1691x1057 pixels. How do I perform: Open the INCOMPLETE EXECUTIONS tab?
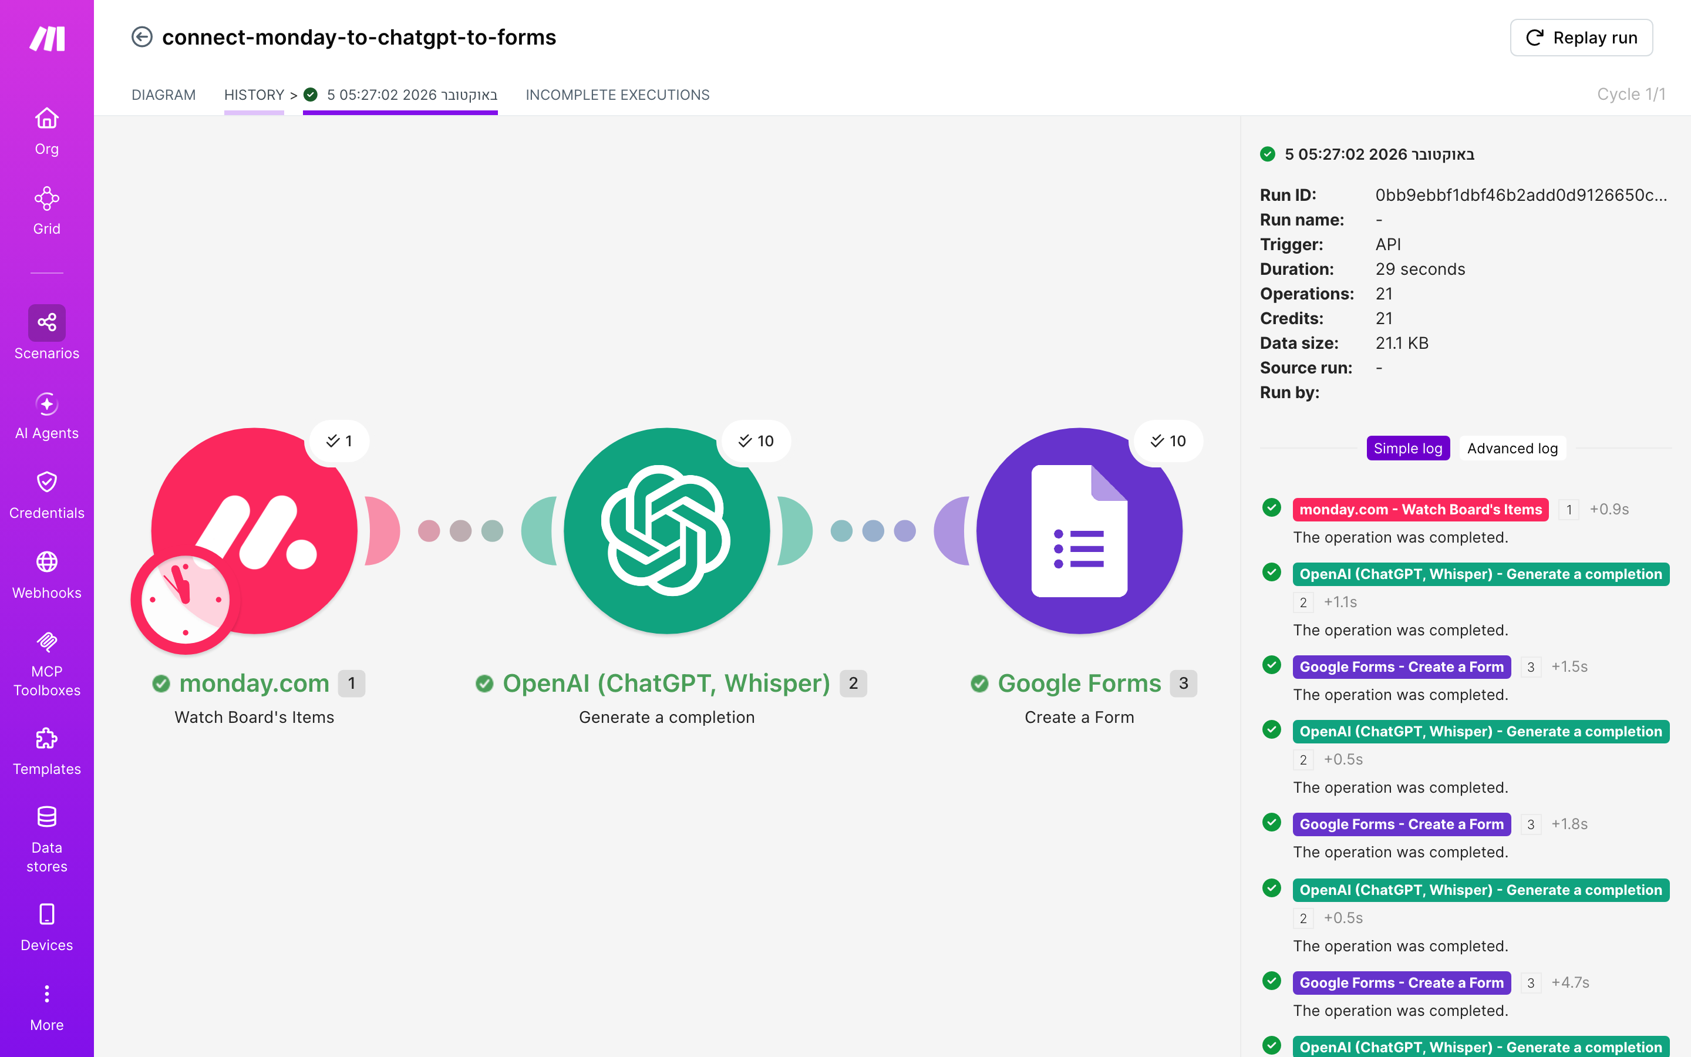click(x=618, y=95)
